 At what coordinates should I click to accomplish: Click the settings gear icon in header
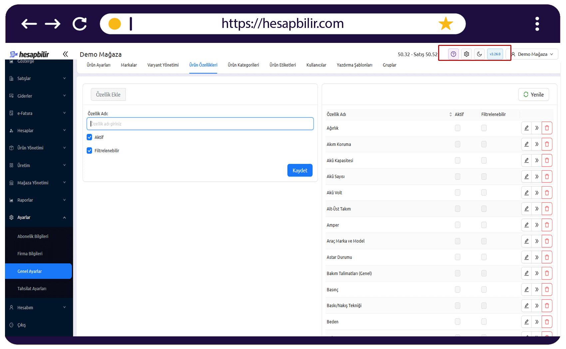coord(466,54)
